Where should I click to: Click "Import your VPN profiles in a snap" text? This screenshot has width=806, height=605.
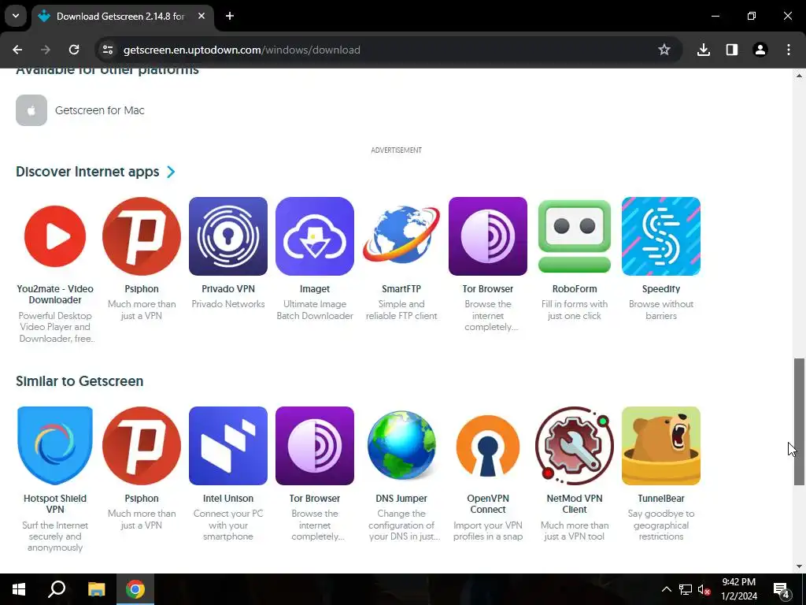tap(488, 530)
